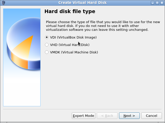Pick the VMDK radio button circle
Viewport: 165px width, 123px height.
47,52
